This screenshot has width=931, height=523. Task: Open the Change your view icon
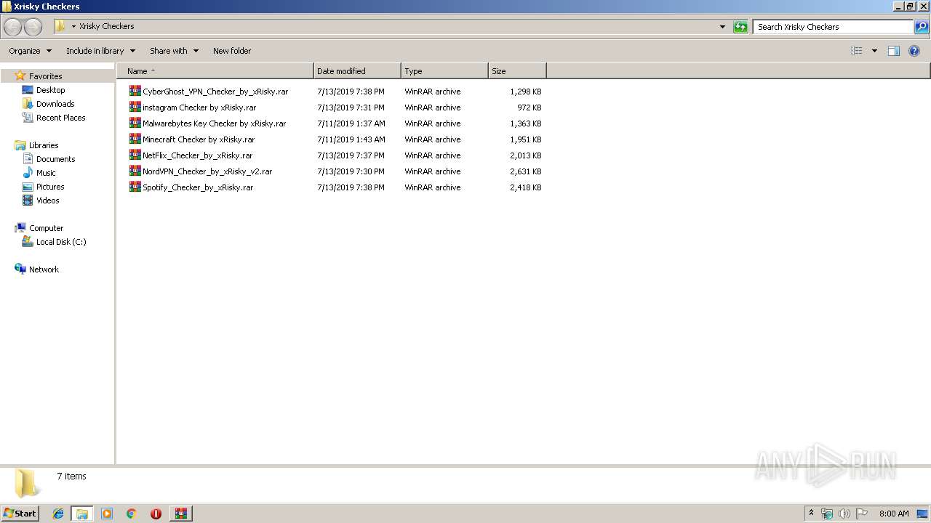(x=857, y=51)
